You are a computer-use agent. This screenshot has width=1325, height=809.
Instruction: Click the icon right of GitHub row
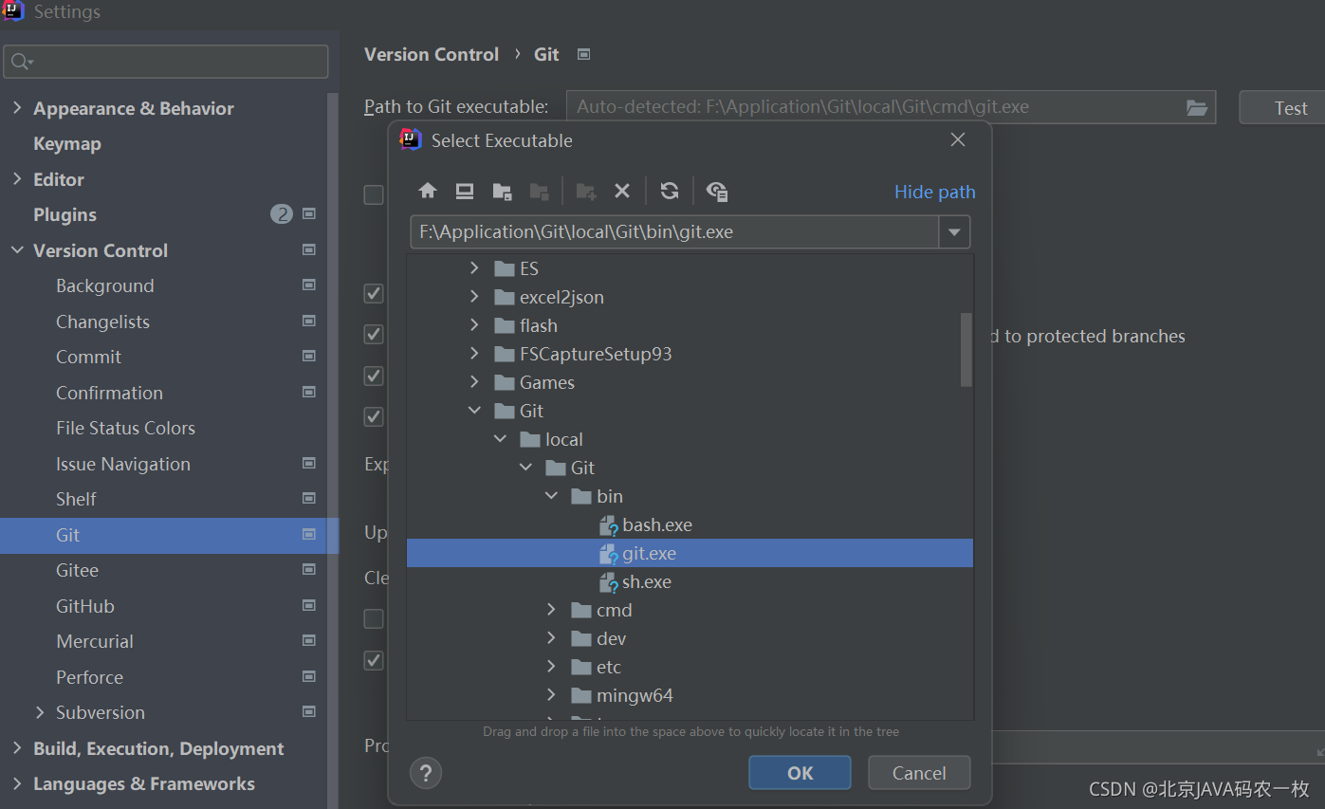pos(308,606)
